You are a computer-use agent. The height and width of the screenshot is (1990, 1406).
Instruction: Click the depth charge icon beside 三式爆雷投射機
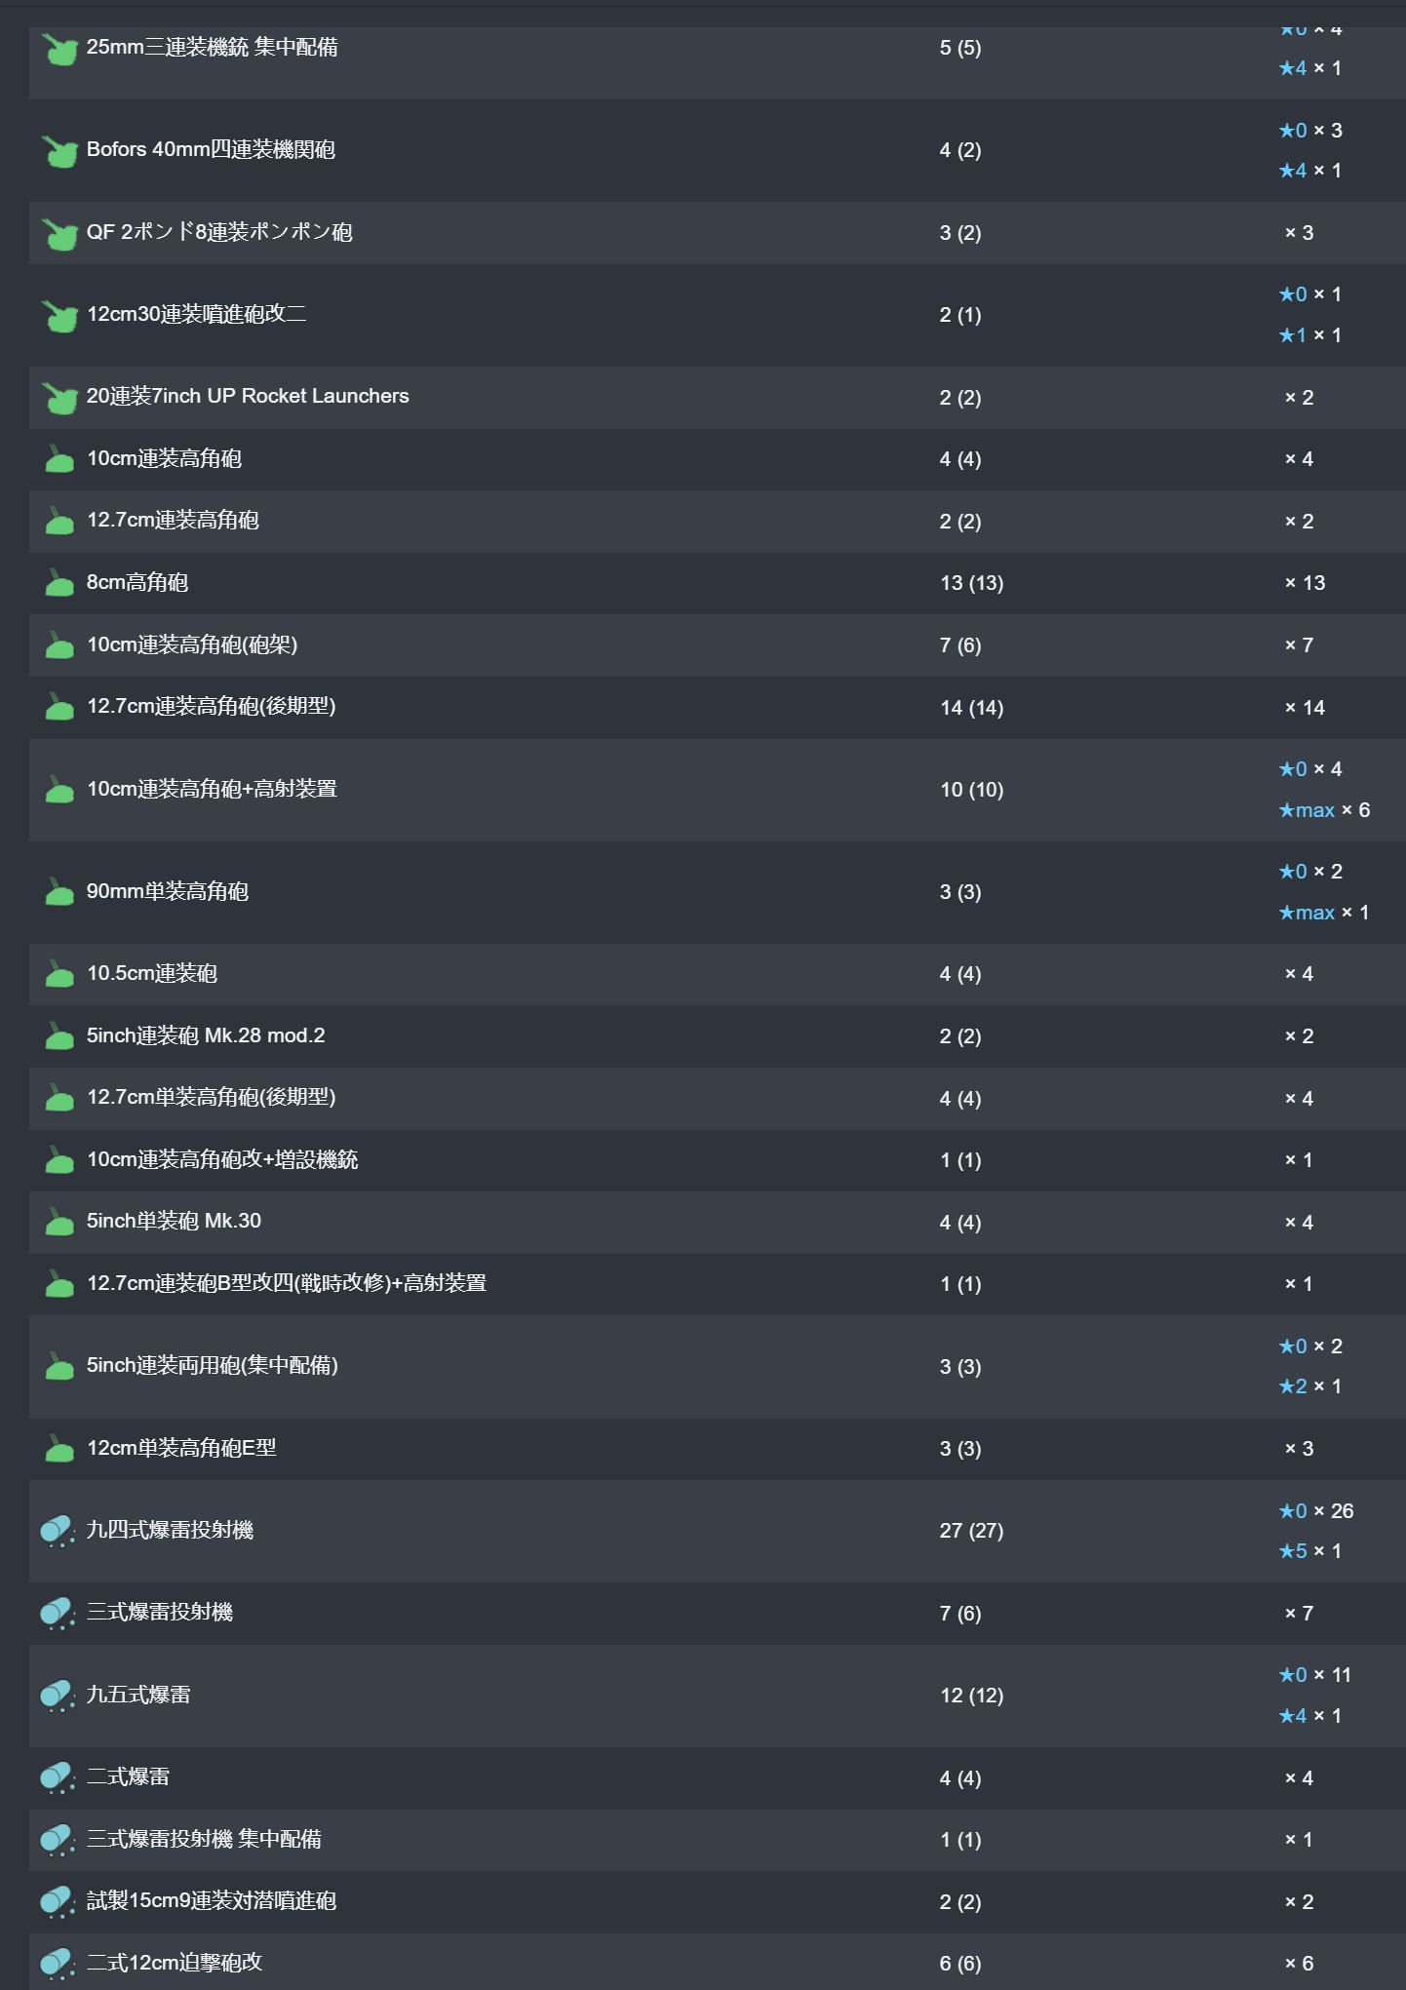[x=58, y=1614]
